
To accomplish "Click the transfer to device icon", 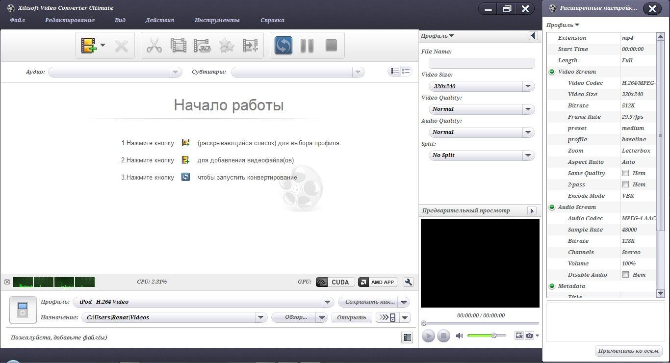I will click(x=388, y=317).
